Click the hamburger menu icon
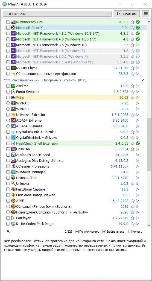Viewport: 152px width, 281px height. 146,14
